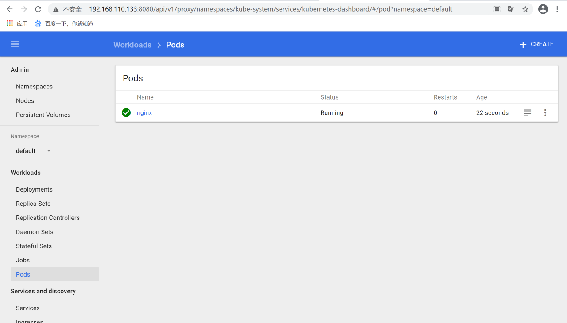Open Nodes under Admin
The height and width of the screenshot is (323, 567).
[x=25, y=101]
